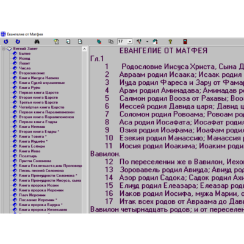Open the arrow menu beside hammer icon
This screenshot has width=244, height=244.
click(x=147, y=41)
